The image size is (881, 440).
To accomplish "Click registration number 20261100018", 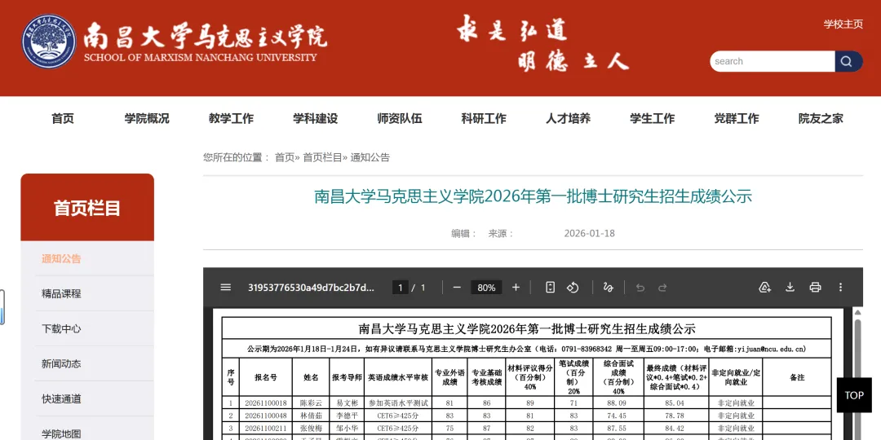I will [x=266, y=403].
